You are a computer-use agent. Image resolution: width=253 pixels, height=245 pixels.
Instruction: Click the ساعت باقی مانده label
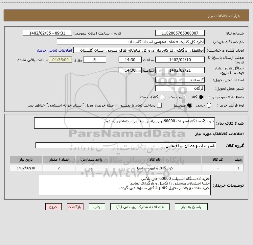(x=33, y=60)
